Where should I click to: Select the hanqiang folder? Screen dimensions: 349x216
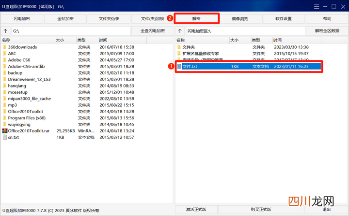point(17,86)
